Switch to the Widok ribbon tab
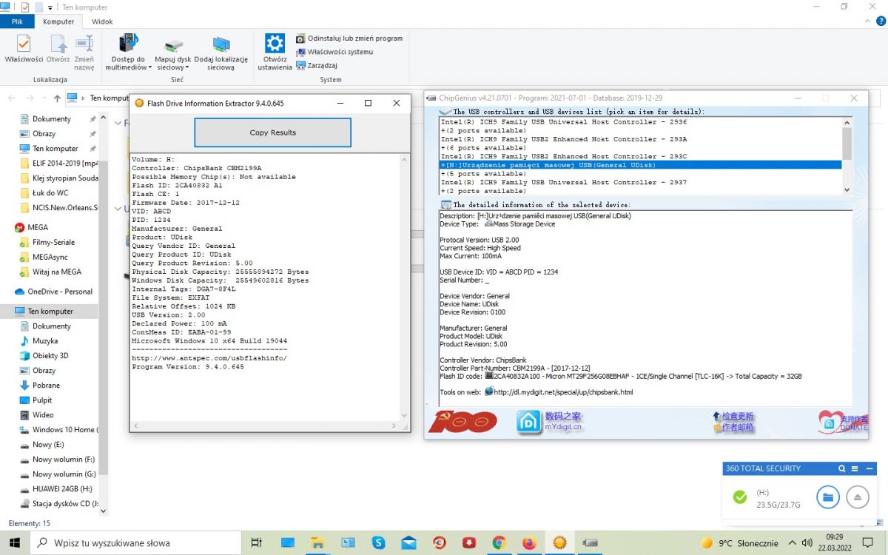This screenshot has width=888, height=555. [x=102, y=21]
